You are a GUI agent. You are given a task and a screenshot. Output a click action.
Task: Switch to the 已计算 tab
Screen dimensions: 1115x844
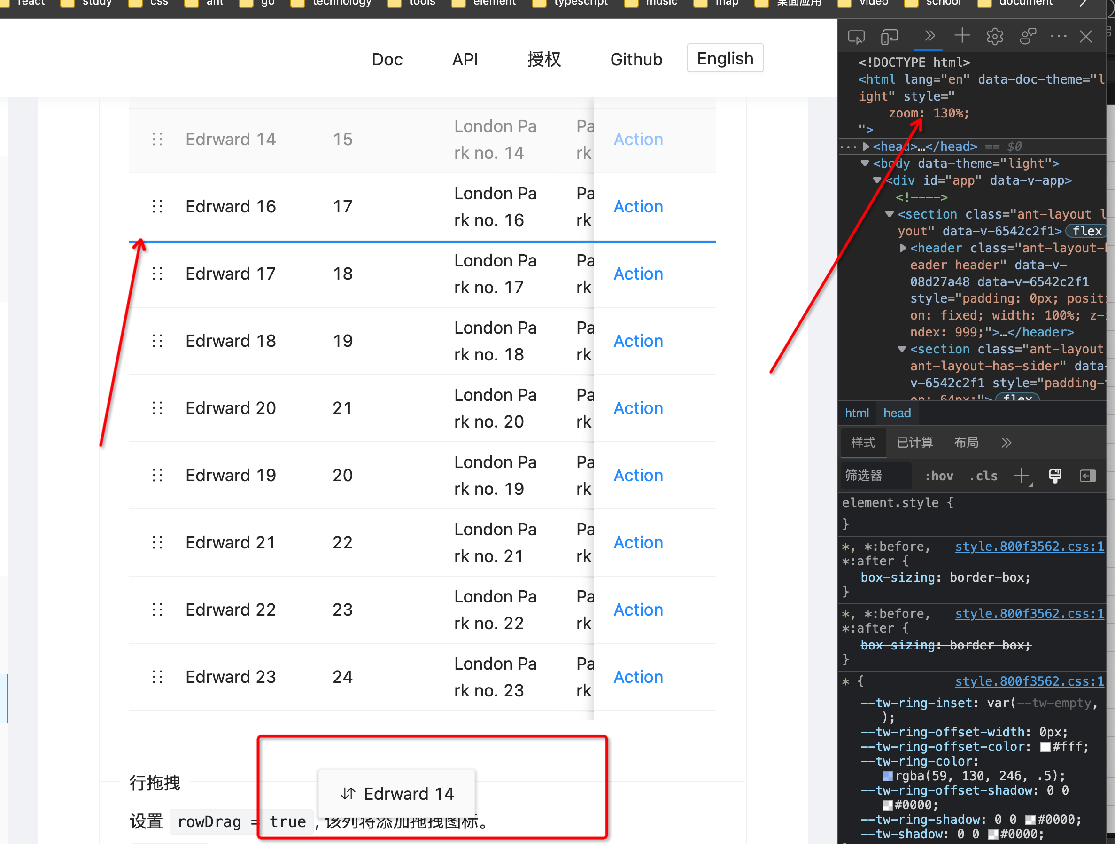915,443
